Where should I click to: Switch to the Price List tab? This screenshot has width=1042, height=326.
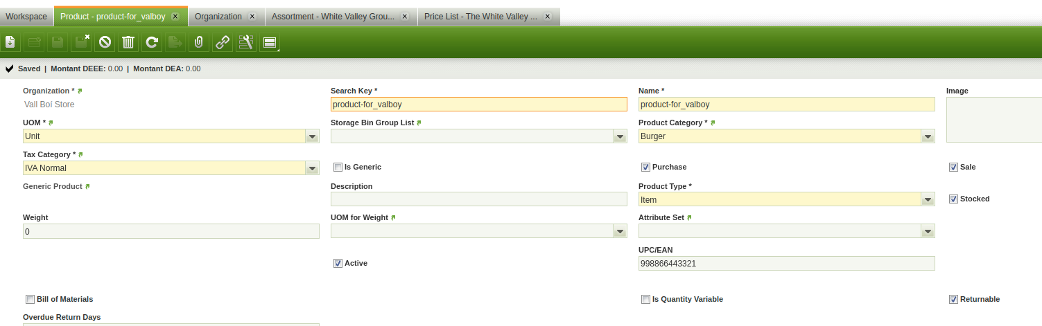[x=480, y=16]
